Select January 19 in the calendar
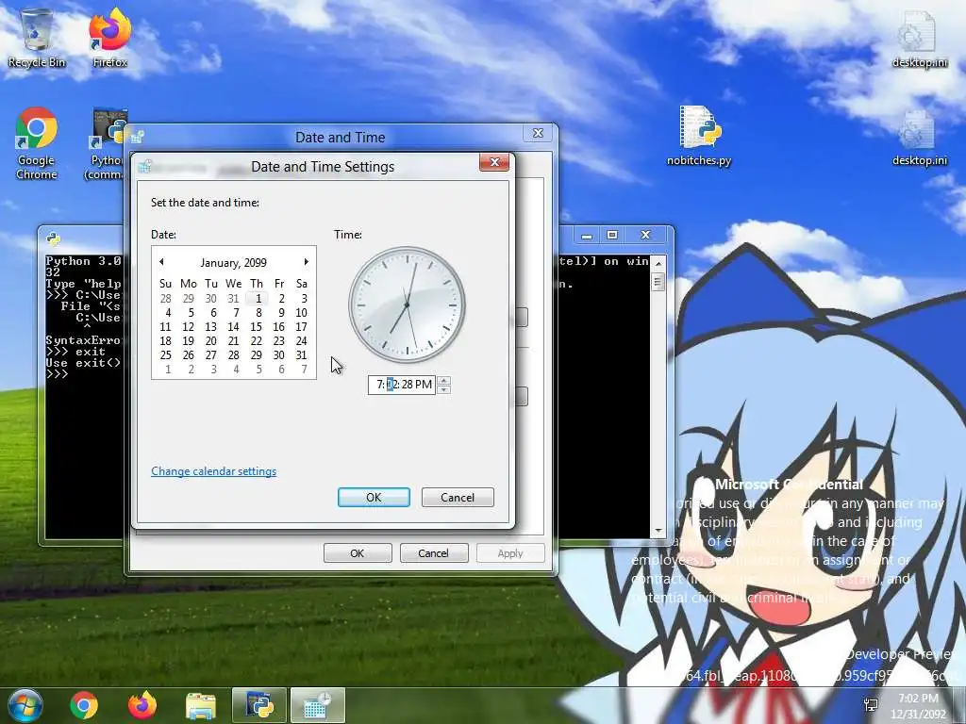966x724 pixels. click(189, 341)
